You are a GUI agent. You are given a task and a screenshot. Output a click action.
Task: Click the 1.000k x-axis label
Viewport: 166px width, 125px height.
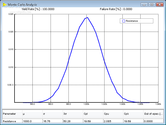[86, 104]
